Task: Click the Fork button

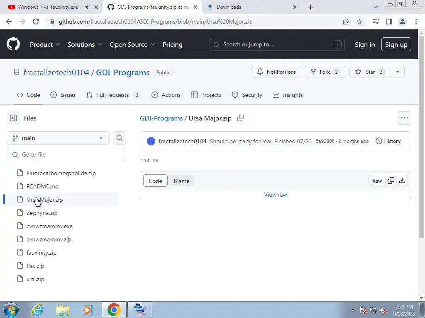Action: 325,72
